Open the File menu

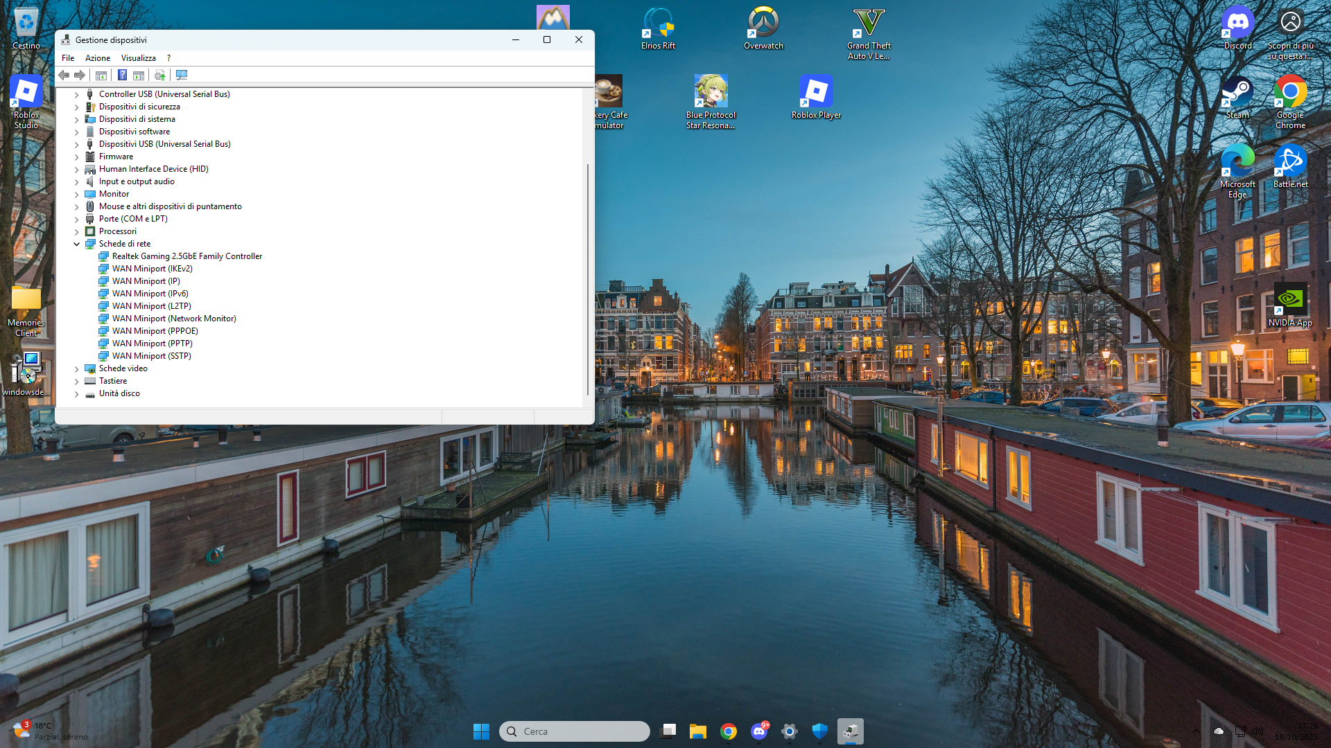click(68, 58)
